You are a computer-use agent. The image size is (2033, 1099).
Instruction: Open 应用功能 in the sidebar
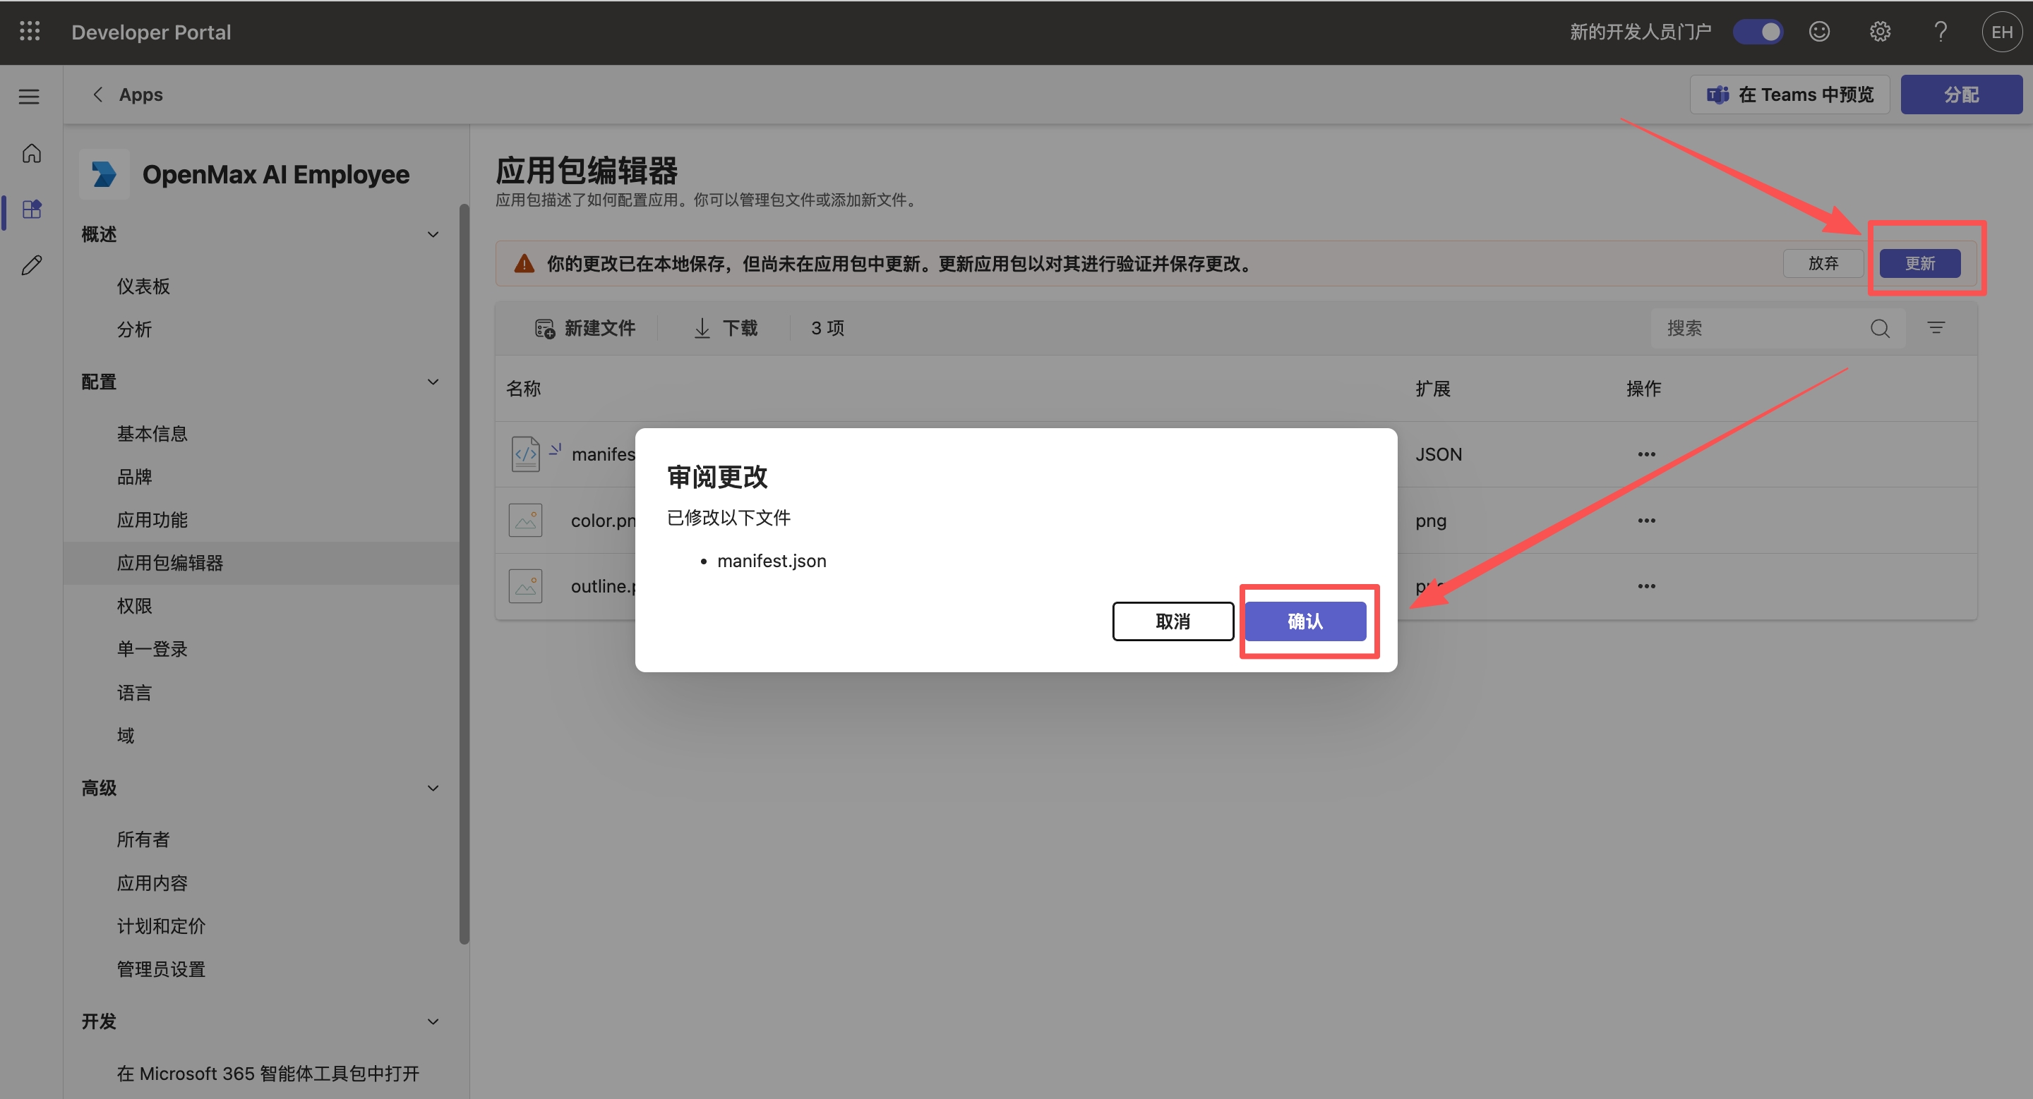pyautogui.click(x=152, y=520)
